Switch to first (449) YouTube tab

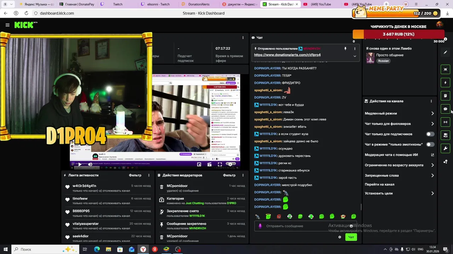(x=321, y=4)
